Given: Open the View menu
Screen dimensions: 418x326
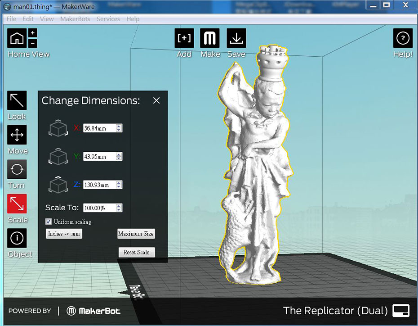Looking at the screenshot, I should point(47,19).
